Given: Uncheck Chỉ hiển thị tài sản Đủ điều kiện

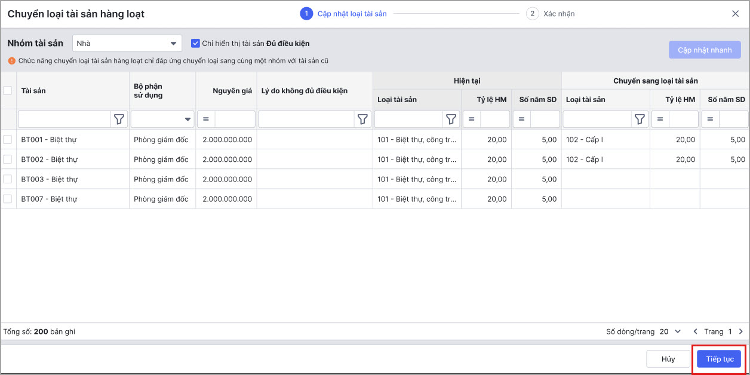Looking at the screenshot, I should click(195, 44).
